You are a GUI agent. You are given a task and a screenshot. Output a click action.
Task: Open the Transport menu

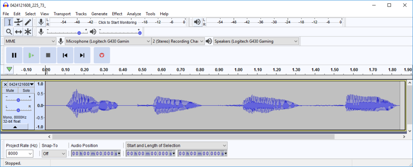(x=62, y=14)
